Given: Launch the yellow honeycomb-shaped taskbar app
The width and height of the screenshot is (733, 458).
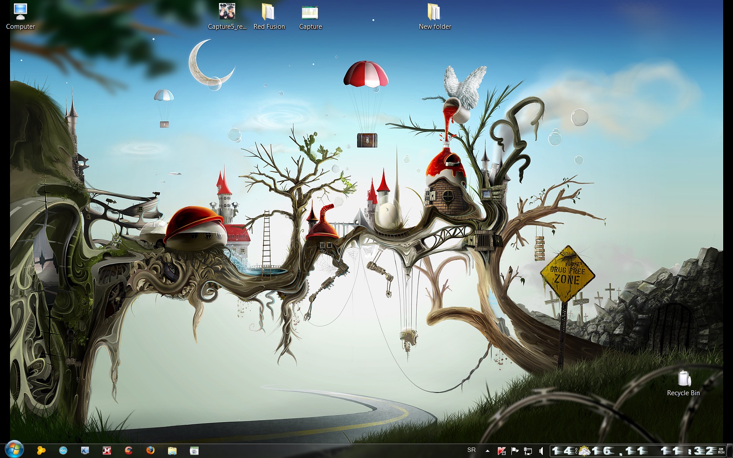Looking at the screenshot, I should pos(41,451).
